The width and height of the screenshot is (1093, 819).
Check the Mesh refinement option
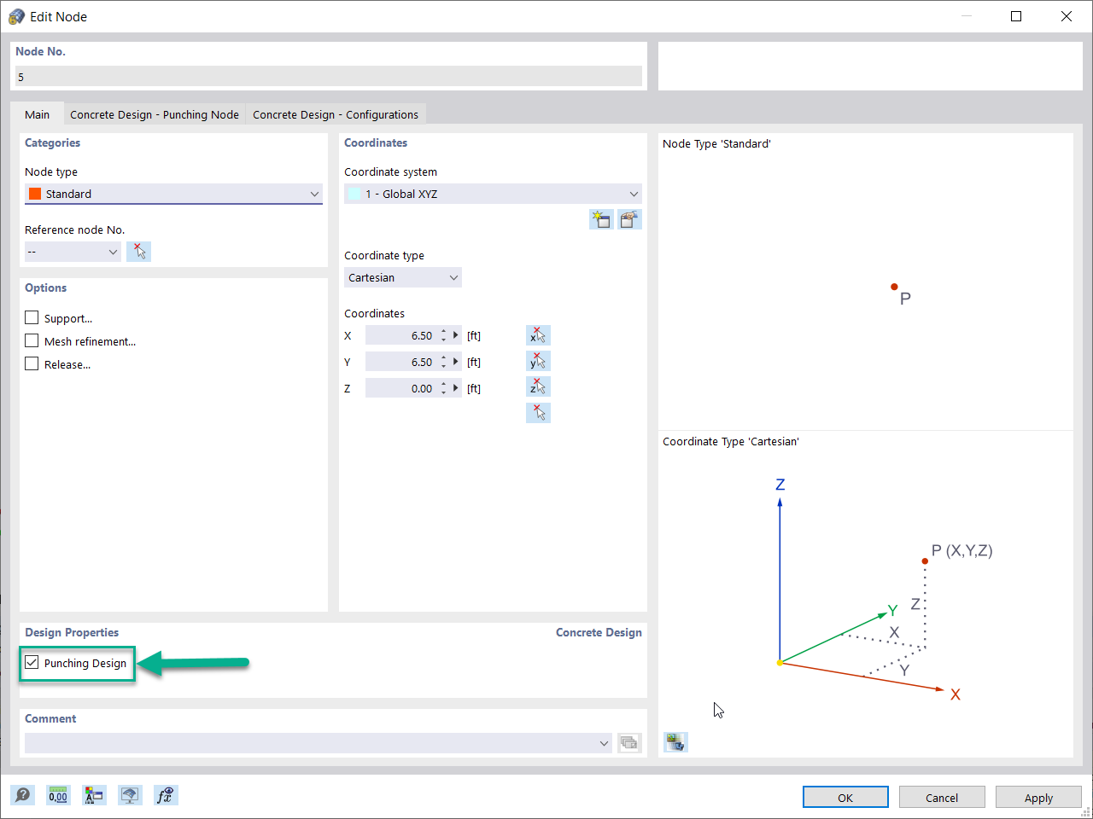32,340
